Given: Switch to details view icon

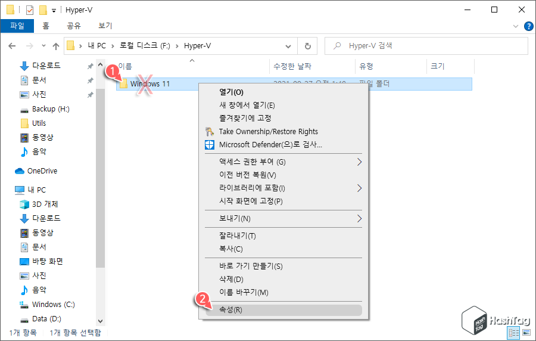Looking at the screenshot, I should 514,333.
